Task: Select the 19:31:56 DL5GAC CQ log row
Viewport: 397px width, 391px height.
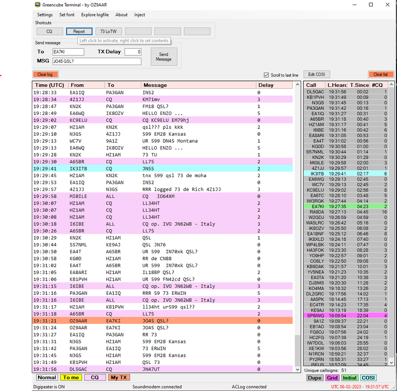Action: (163, 369)
